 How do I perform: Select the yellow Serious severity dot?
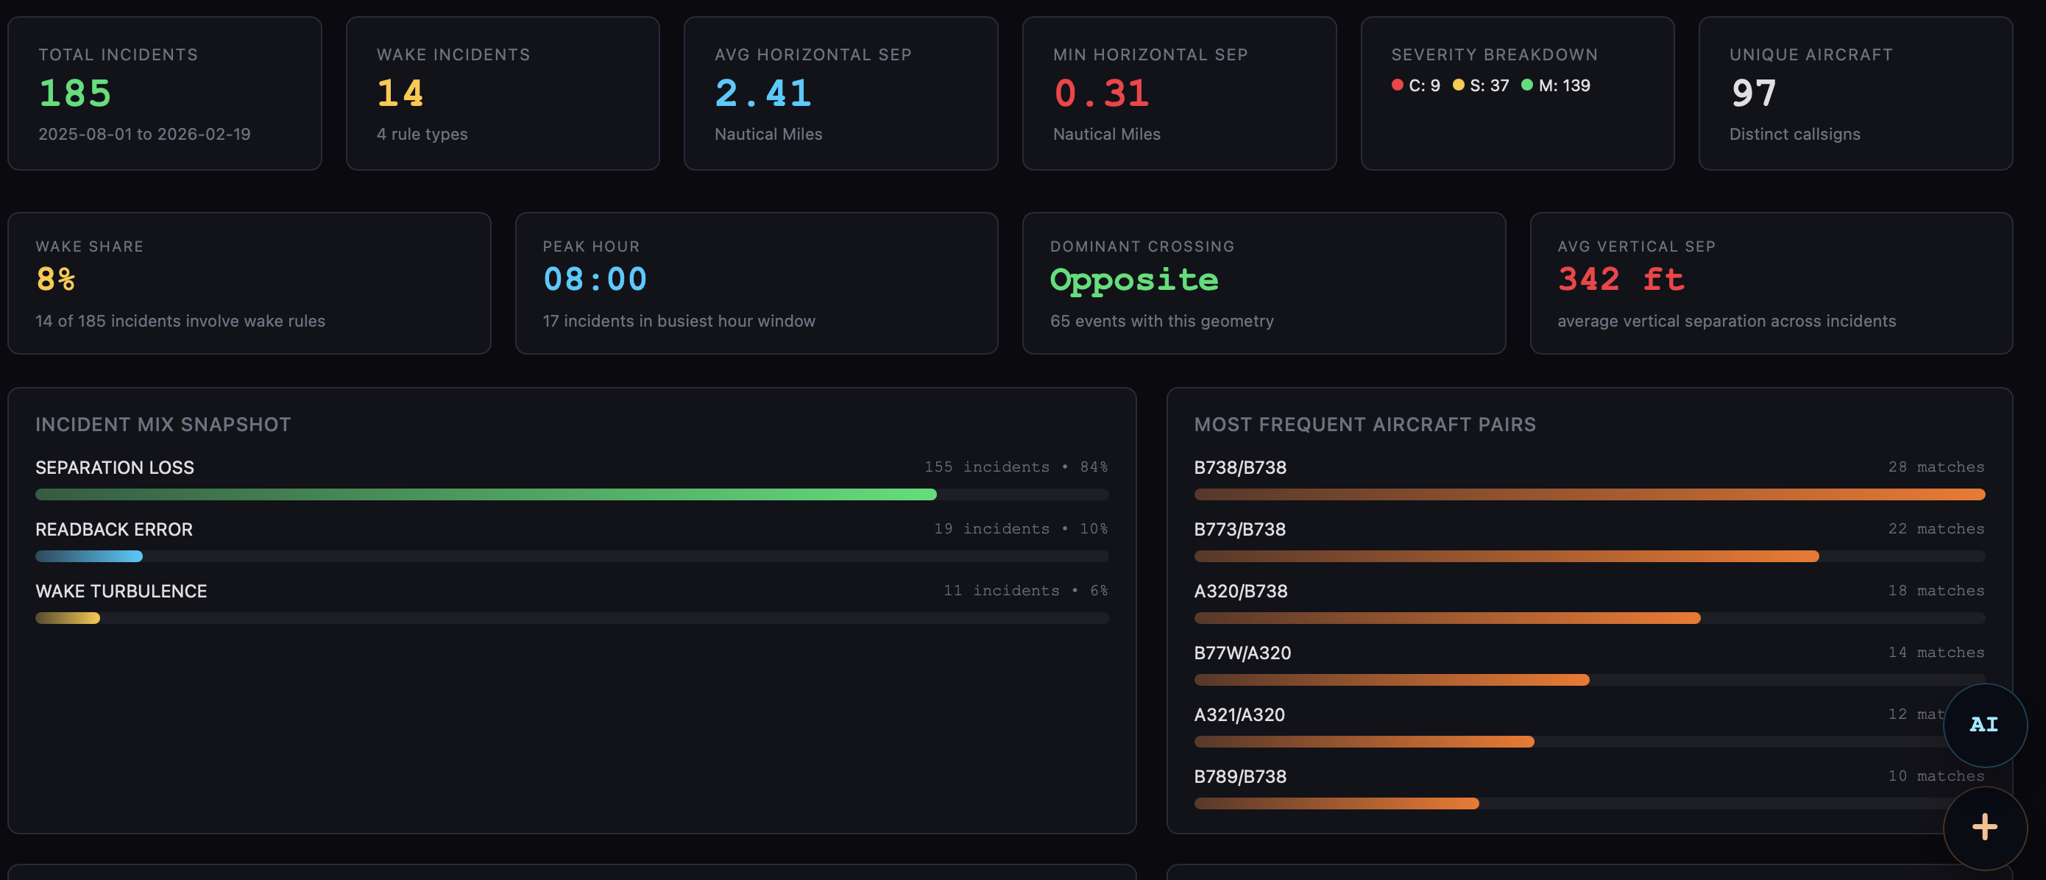point(1459,84)
